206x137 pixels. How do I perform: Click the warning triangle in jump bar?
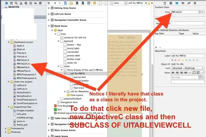point(149,3)
